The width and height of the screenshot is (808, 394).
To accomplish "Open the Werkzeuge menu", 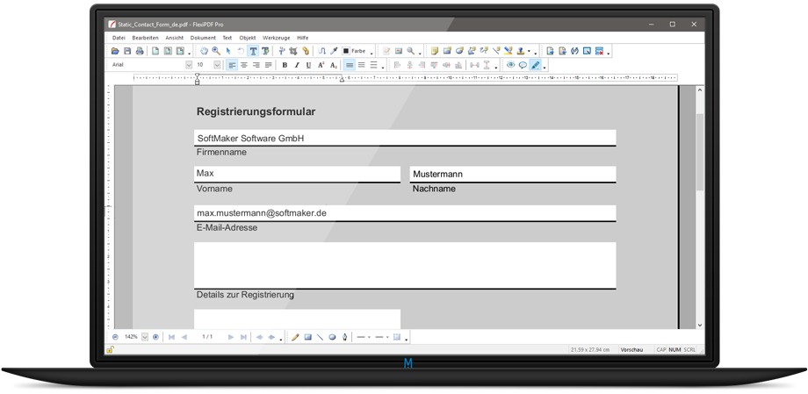I will point(276,38).
